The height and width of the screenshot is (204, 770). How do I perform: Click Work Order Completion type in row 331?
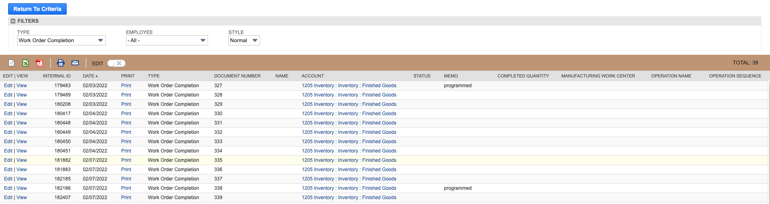click(x=174, y=123)
